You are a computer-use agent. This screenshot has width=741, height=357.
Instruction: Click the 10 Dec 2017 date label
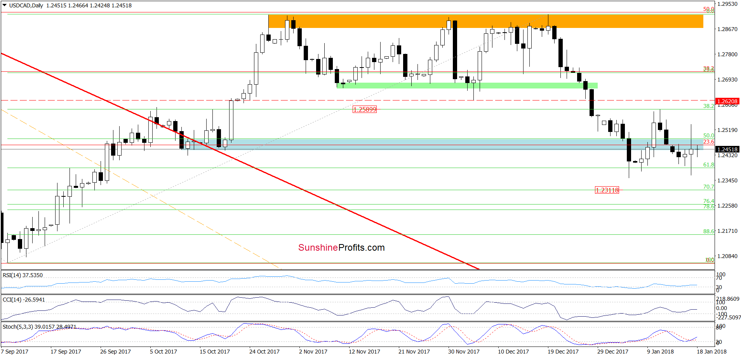pos(513,352)
